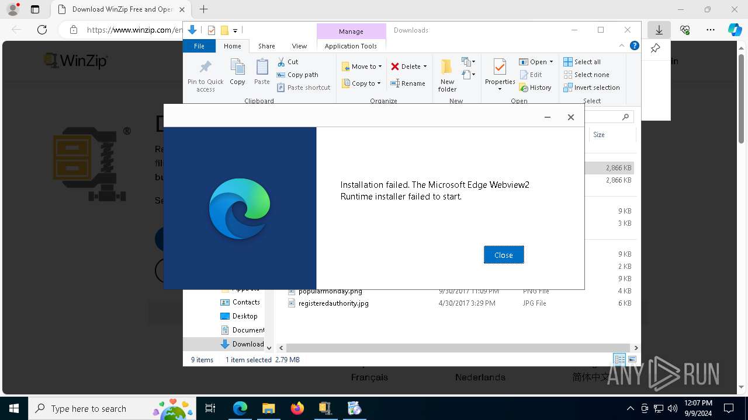Click the search magnifier in Explorer

click(625, 117)
